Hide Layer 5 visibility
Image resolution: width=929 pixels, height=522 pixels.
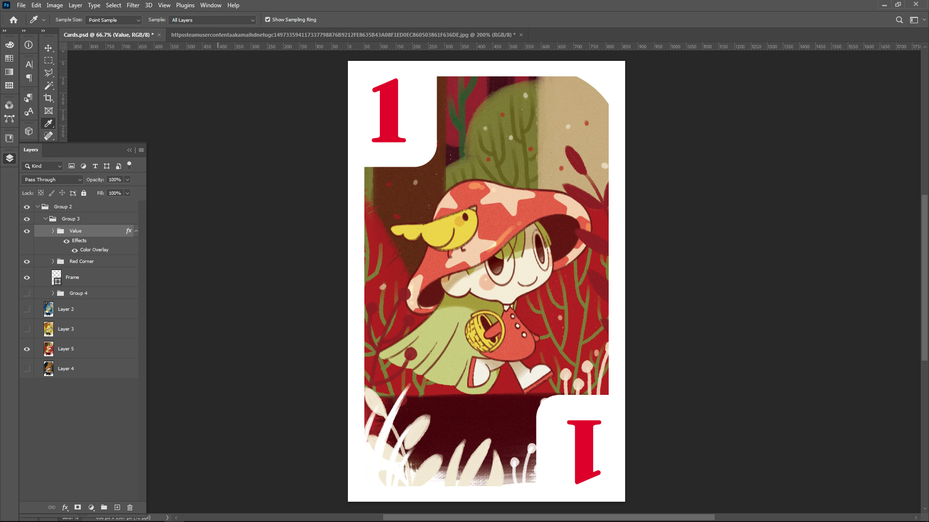(x=27, y=349)
